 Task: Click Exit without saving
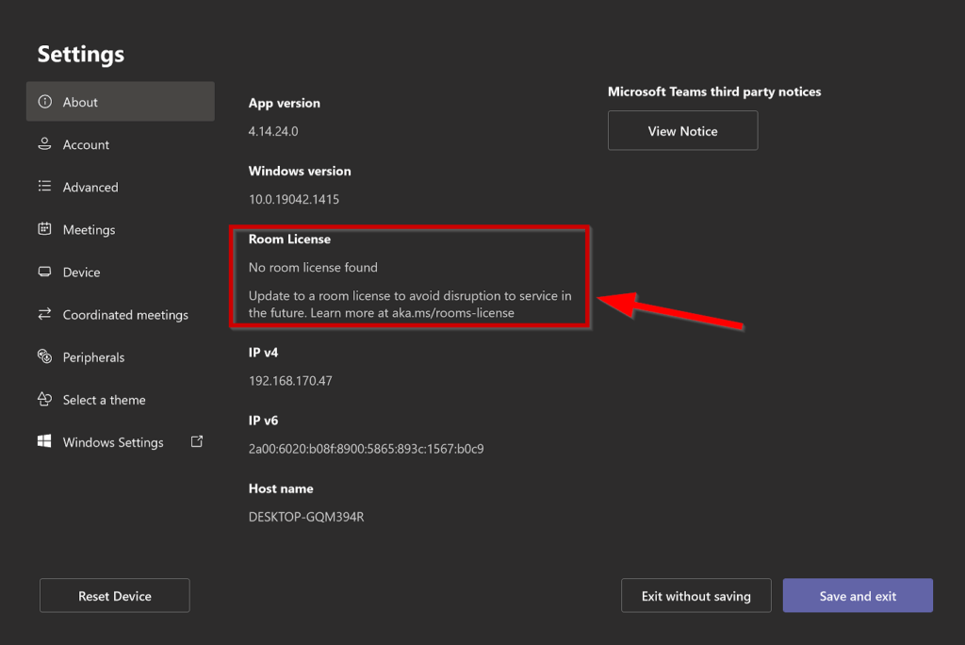pos(695,595)
